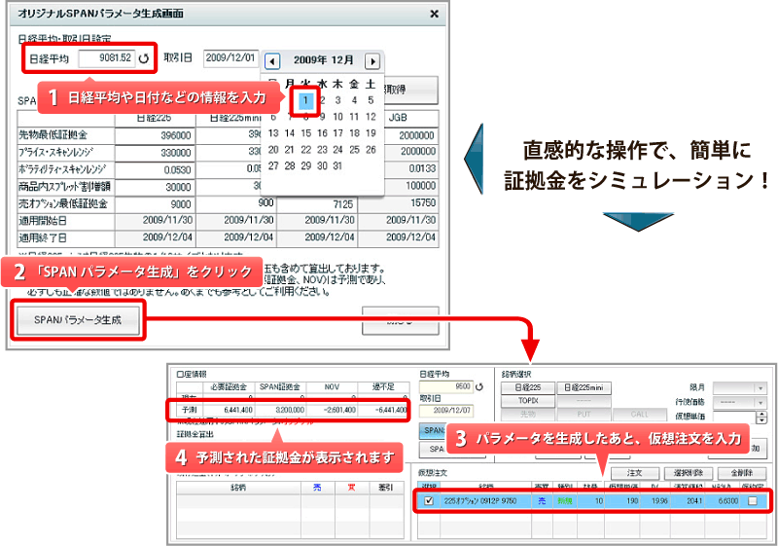Click the 日経平均 input showing 9500
The height and width of the screenshot is (546, 778).
446,386
